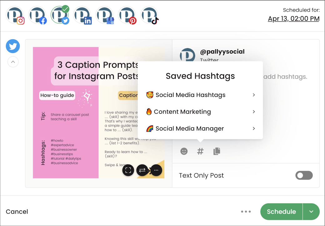Open the image more-options ellipsis button
325x226 pixels.
click(156, 170)
